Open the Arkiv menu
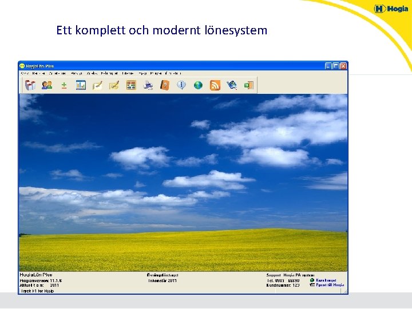The height and width of the screenshot is (309, 412). [x=25, y=73]
